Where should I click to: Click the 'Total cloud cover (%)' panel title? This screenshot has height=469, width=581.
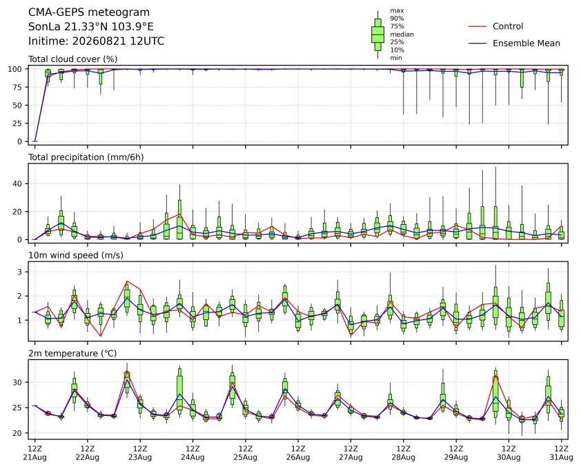click(x=72, y=59)
